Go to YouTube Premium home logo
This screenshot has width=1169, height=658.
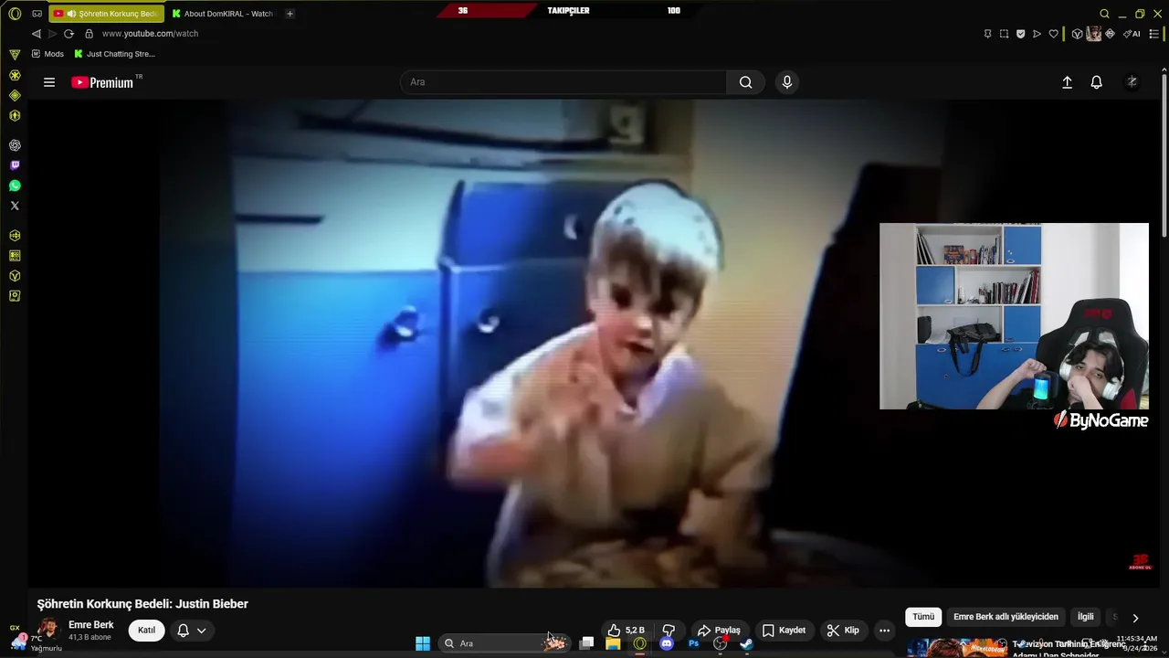pos(102,82)
